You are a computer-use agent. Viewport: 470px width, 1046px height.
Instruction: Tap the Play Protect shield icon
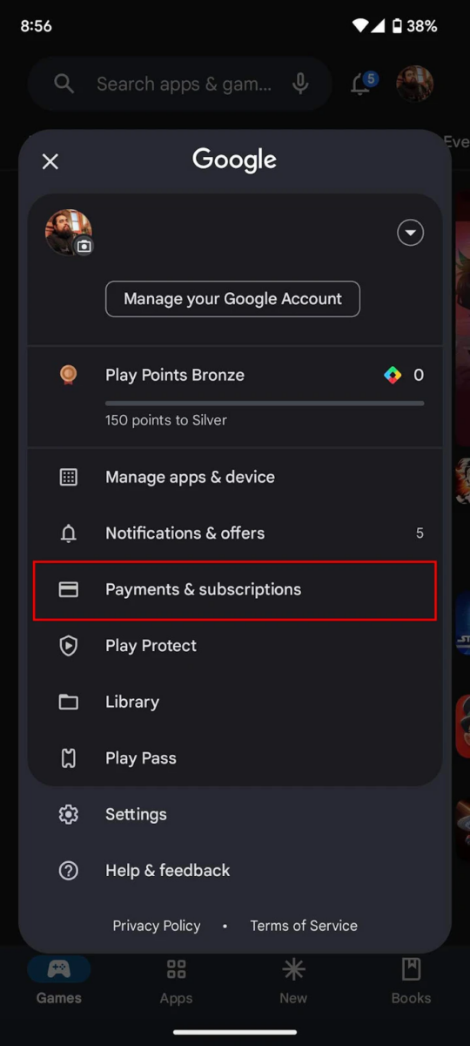pyautogui.click(x=68, y=646)
